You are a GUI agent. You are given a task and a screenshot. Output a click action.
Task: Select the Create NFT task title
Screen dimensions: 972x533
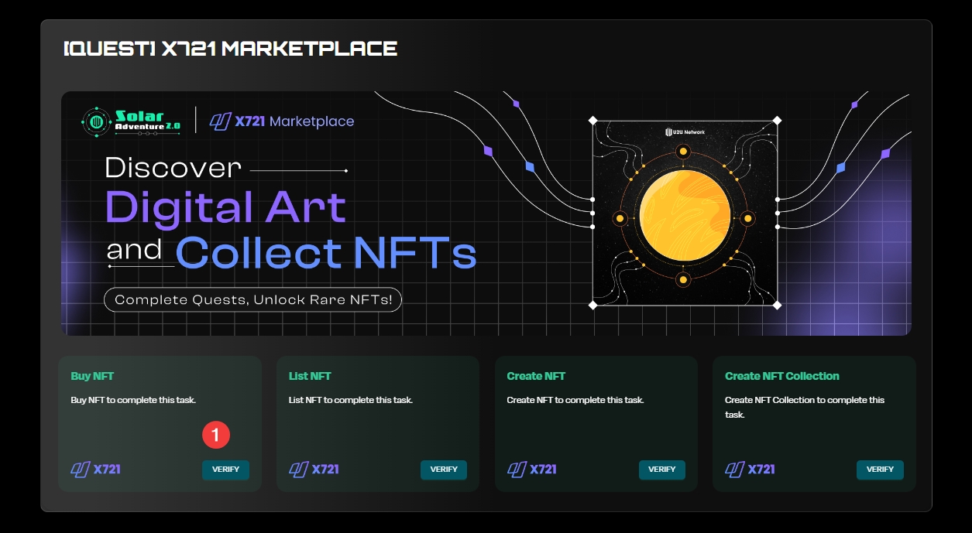pos(536,376)
